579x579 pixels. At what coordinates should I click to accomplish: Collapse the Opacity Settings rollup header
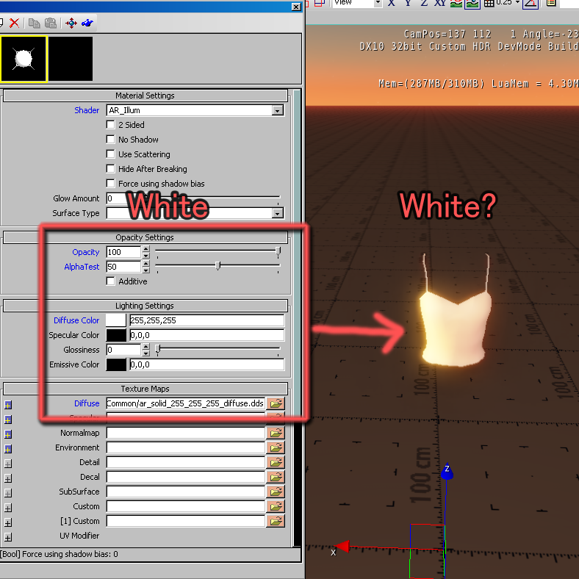145,237
